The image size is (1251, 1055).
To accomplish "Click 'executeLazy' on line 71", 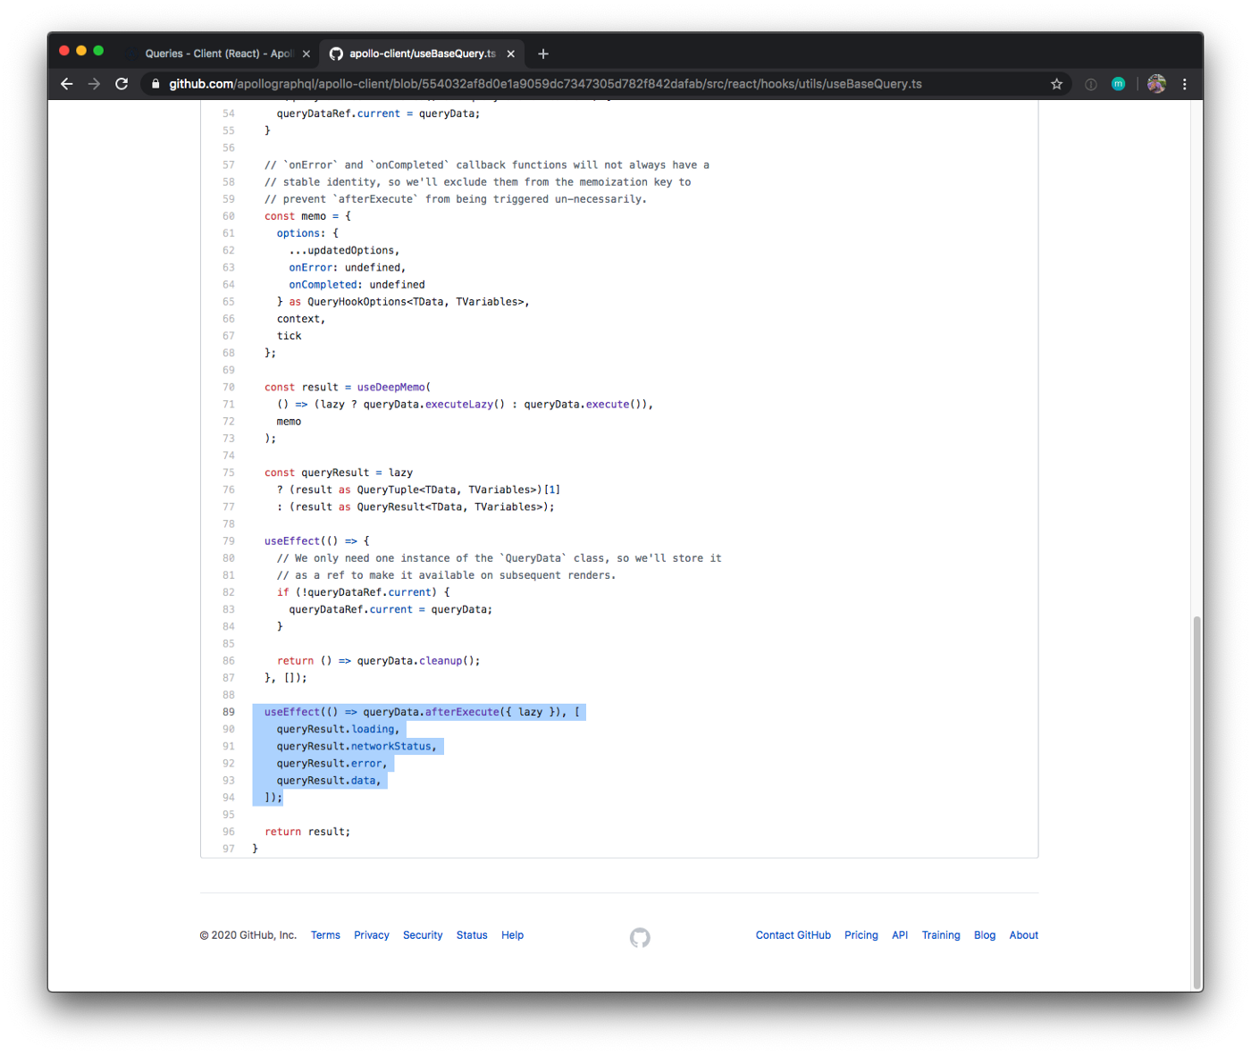I will coord(458,405).
